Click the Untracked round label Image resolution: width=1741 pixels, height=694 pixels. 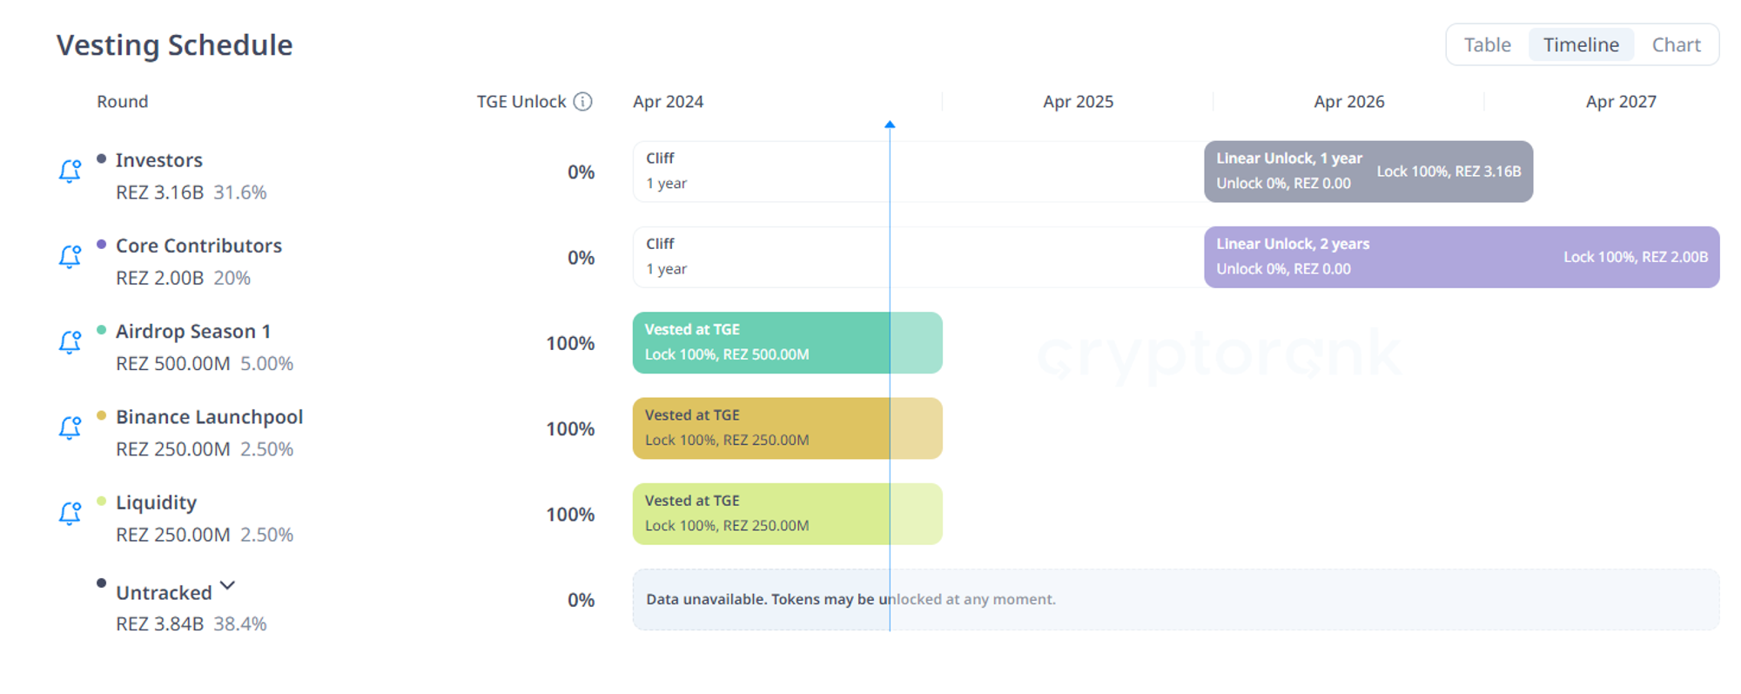click(x=164, y=593)
